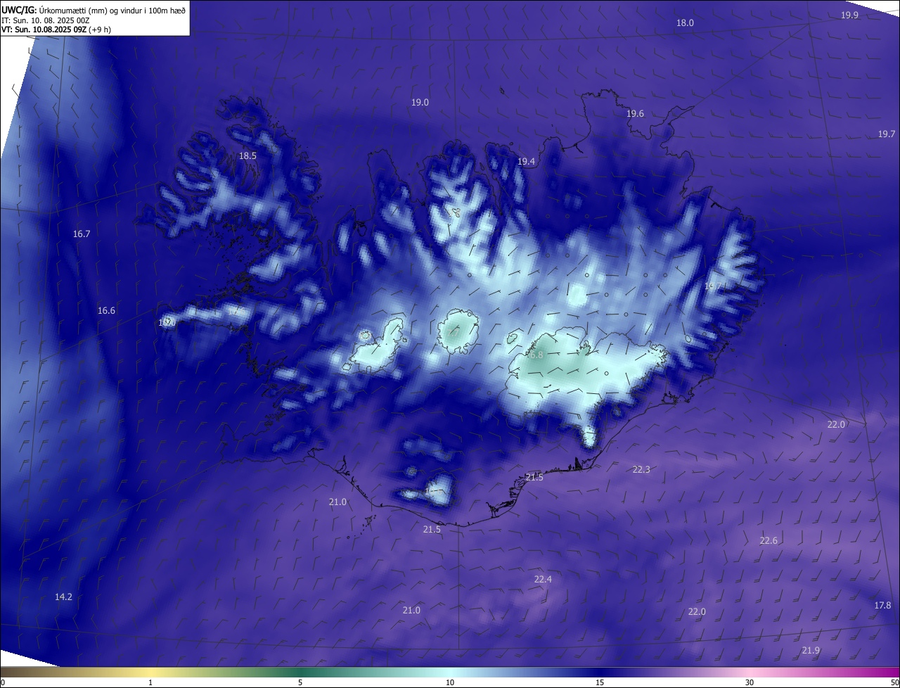
Task: Click the 'VT: Sun. 10.08.2025 09Z (+9 h)' line
Action: click(56, 30)
